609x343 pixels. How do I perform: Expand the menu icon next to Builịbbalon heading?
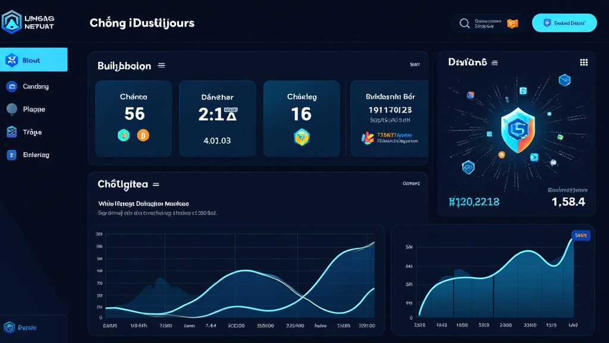point(162,66)
